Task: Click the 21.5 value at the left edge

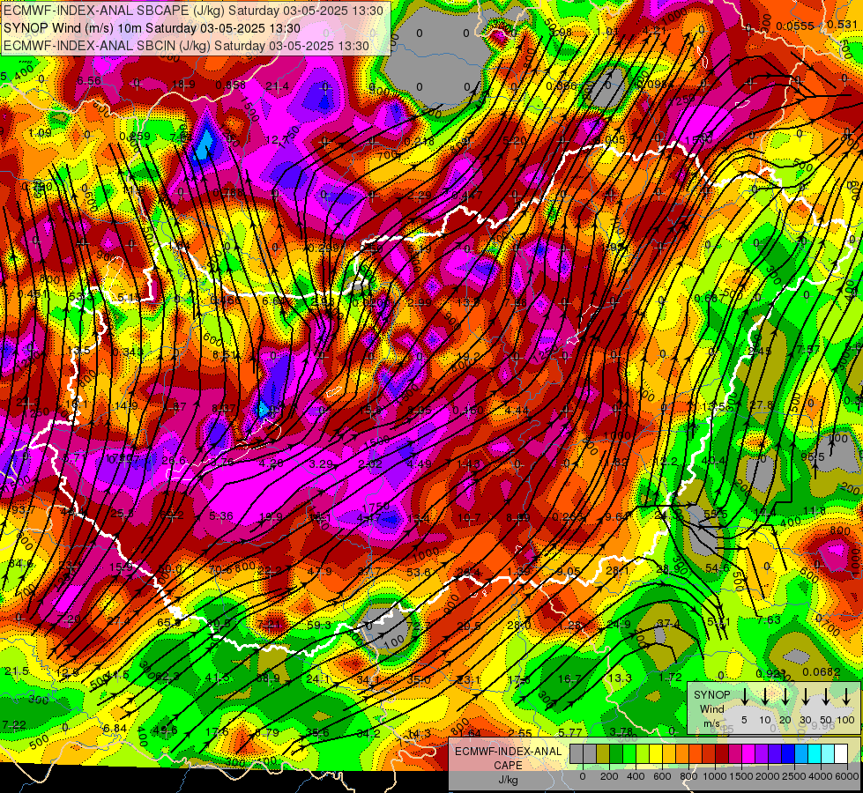Action: [17, 671]
